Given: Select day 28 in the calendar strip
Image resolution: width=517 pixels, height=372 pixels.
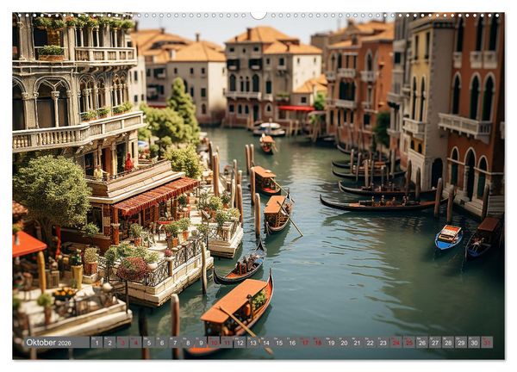Looking at the screenshot, I should tap(448, 343).
